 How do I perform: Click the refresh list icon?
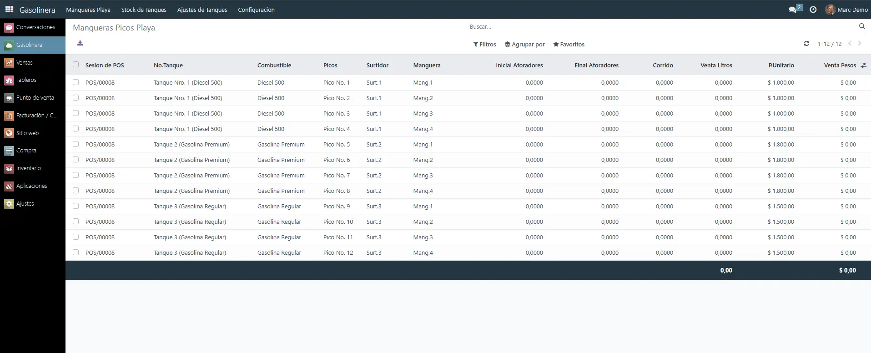[806, 44]
